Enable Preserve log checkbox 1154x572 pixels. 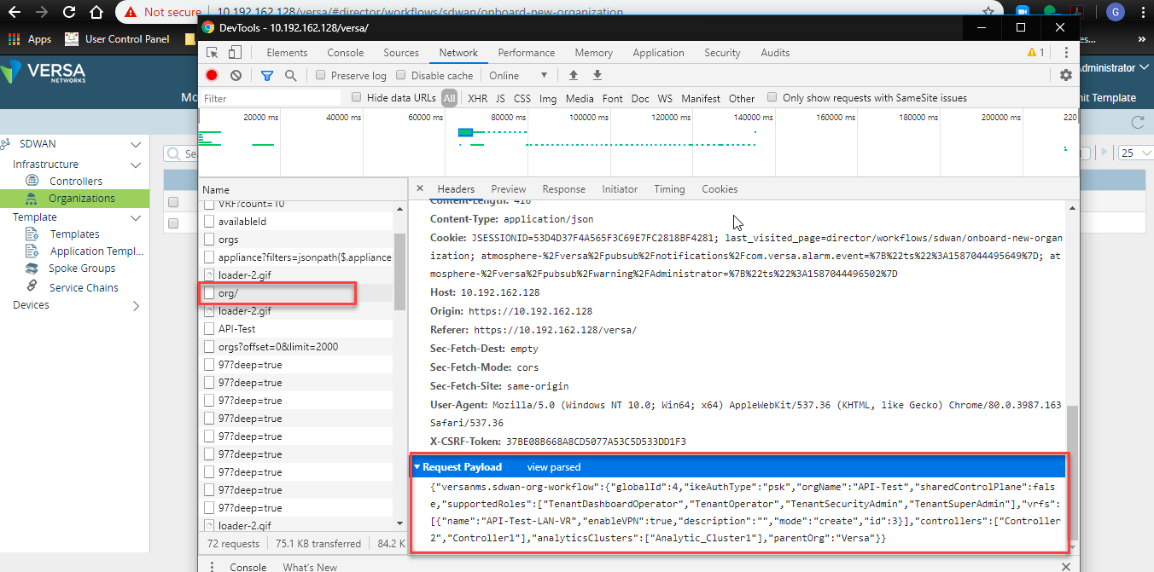point(321,75)
